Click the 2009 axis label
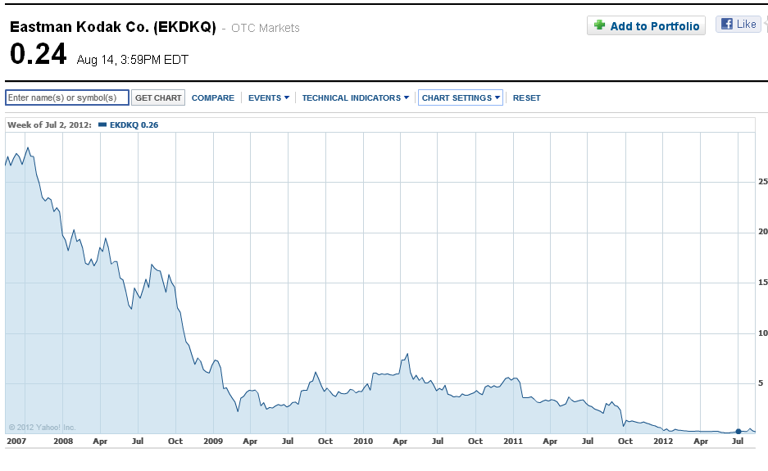This screenshot has width=768, height=471. coord(213,442)
